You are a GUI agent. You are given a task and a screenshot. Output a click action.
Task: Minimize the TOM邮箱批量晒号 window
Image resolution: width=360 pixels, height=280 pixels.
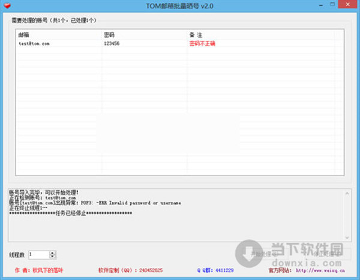pos(321,5)
